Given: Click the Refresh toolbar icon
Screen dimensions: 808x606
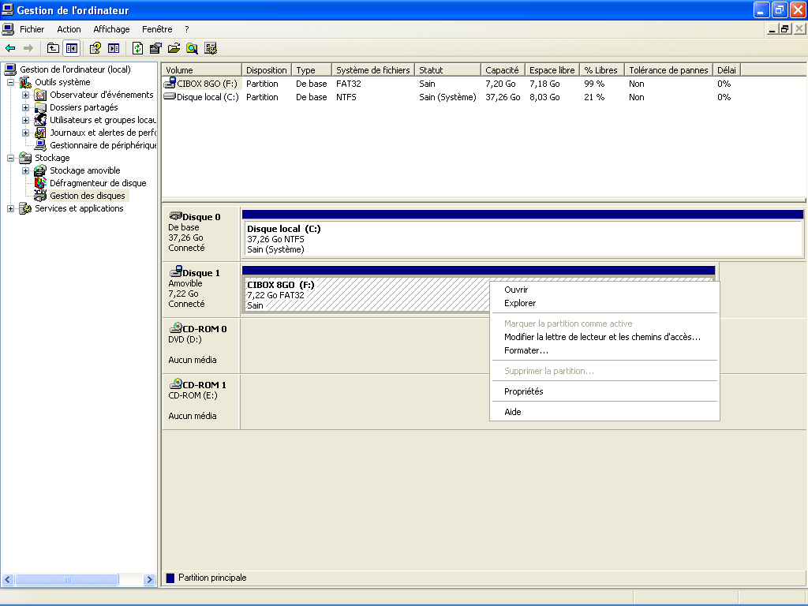Looking at the screenshot, I should (137, 48).
